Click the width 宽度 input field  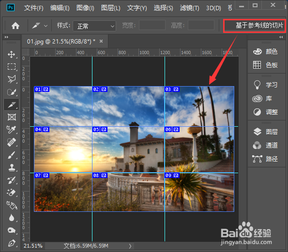coord(152,25)
